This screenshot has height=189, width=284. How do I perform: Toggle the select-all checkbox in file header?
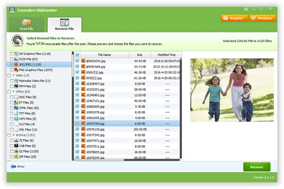pyautogui.click(x=77, y=55)
